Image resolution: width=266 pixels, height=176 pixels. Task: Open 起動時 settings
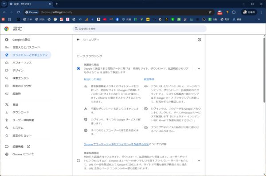click(17, 94)
